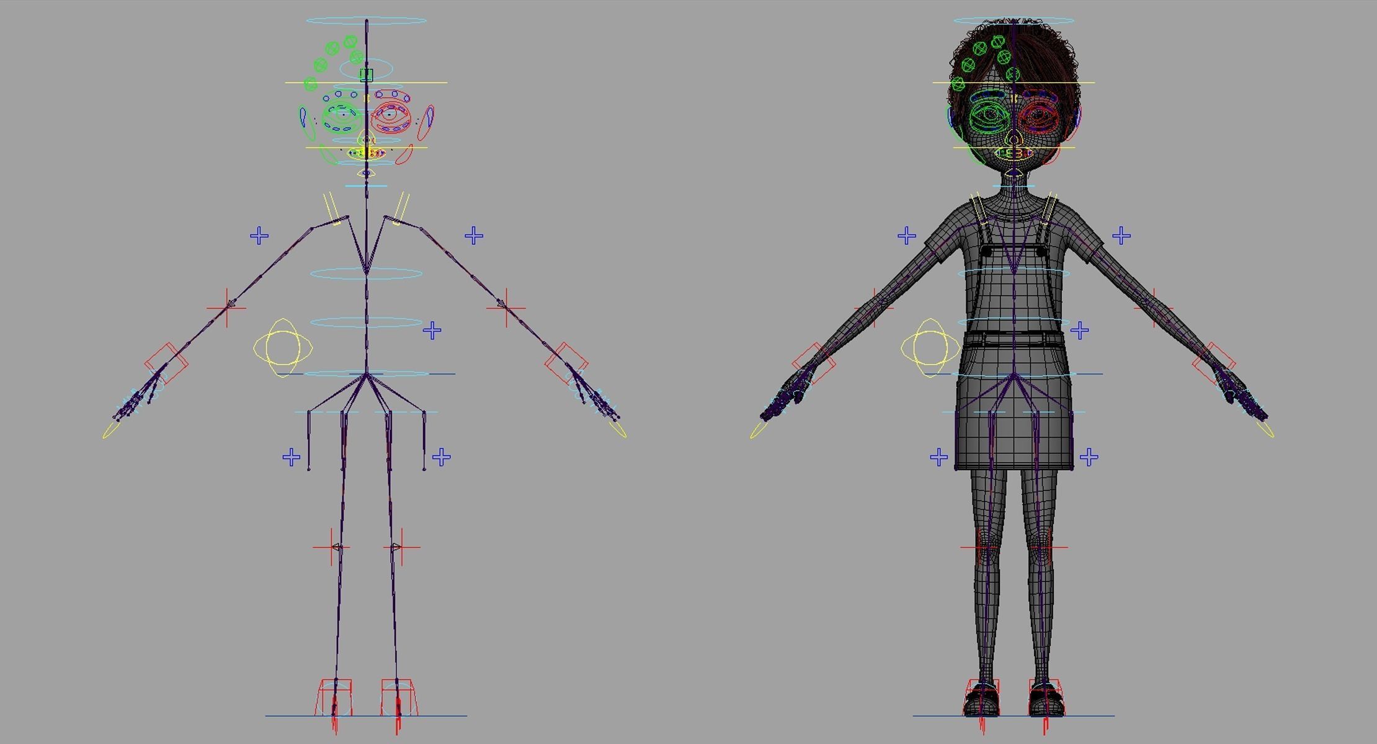Click blue plus beside skeleton rig's screen-left thigh
1377x744 pixels.
(x=292, y=458)
